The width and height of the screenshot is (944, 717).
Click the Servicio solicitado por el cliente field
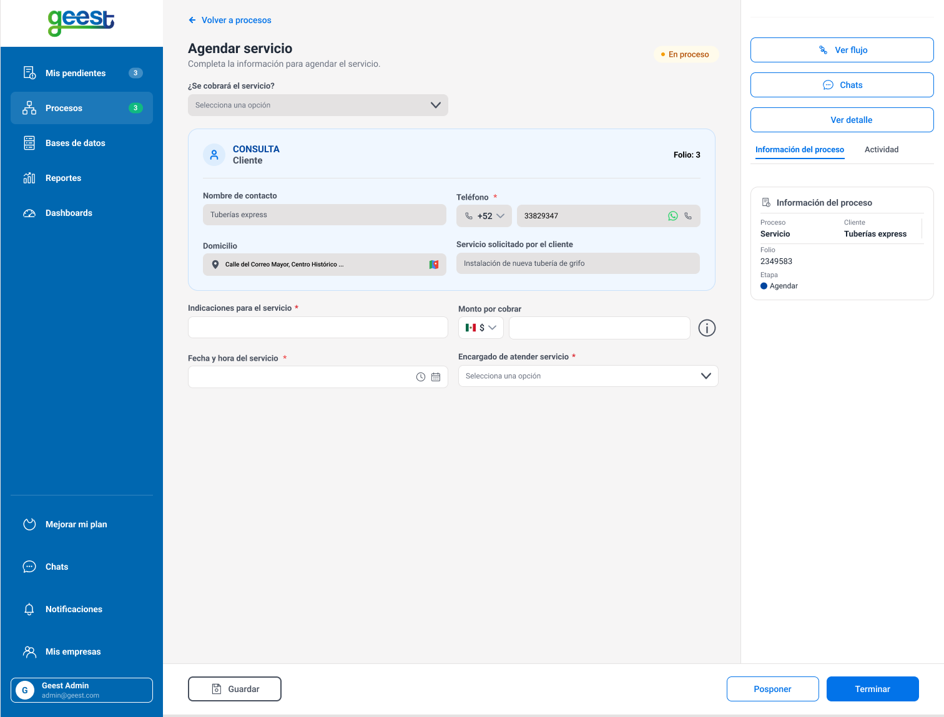click(x=578, y=263)
